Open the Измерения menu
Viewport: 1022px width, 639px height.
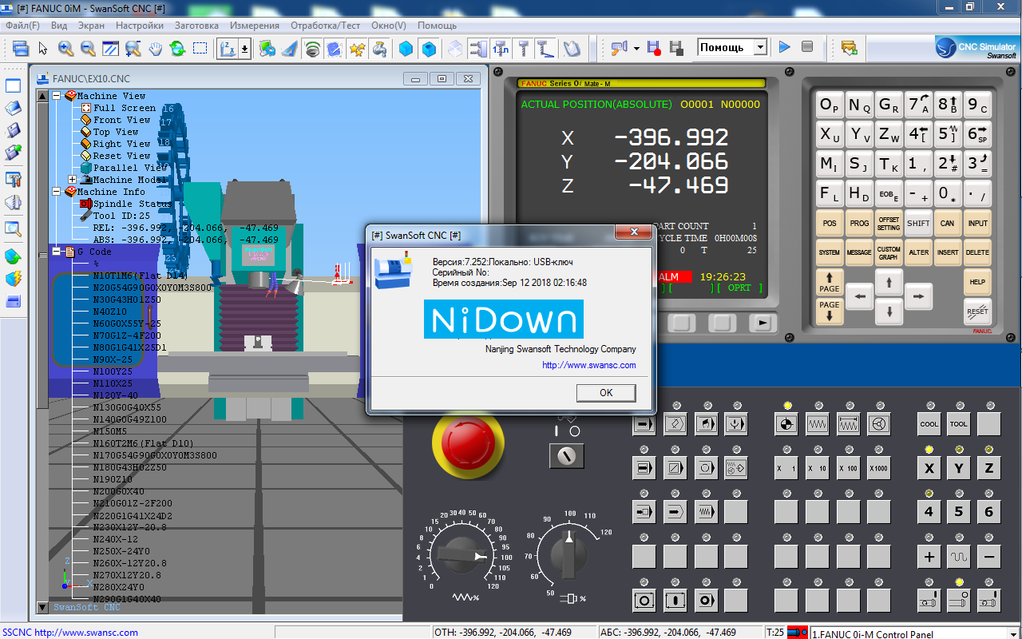(x=255, y=26)
